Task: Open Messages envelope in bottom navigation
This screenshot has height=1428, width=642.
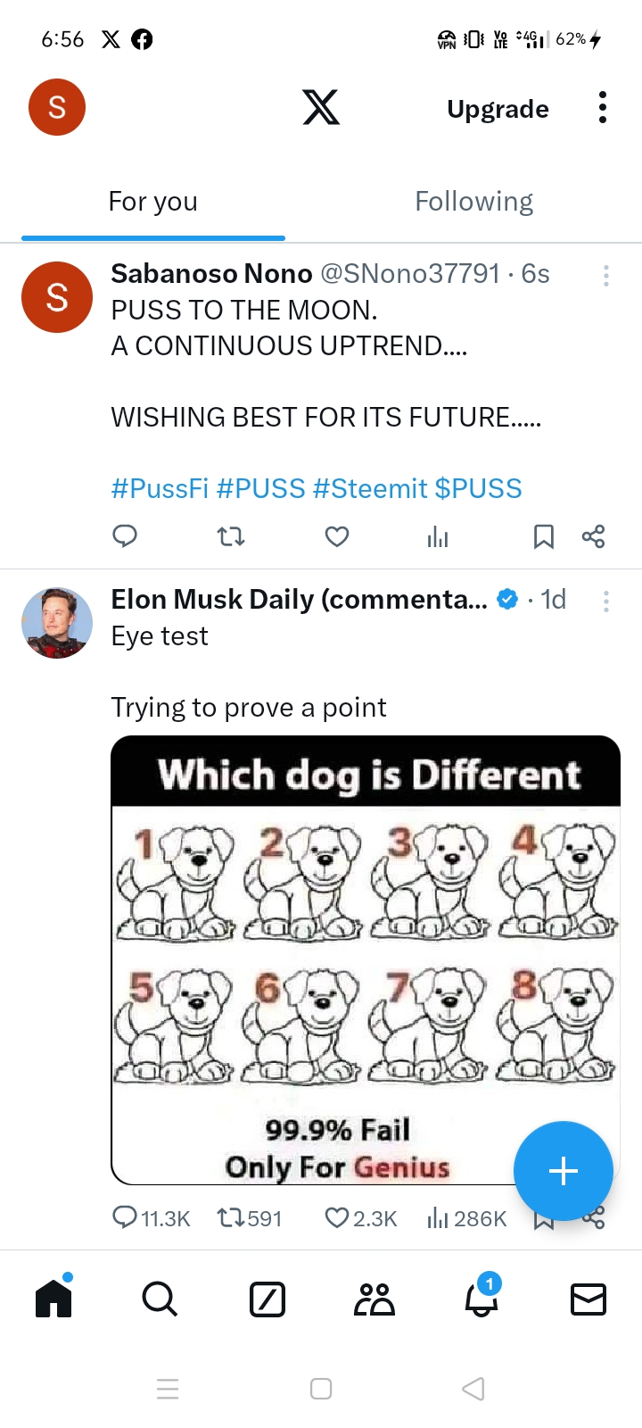Action: pyautogui.click(x=588, y=1299)
